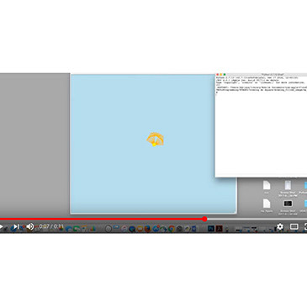Viewport: 307px width, 307px height.
Task: Click the 0:07 / 0:11 time display
Action: [x=51, y=226]
